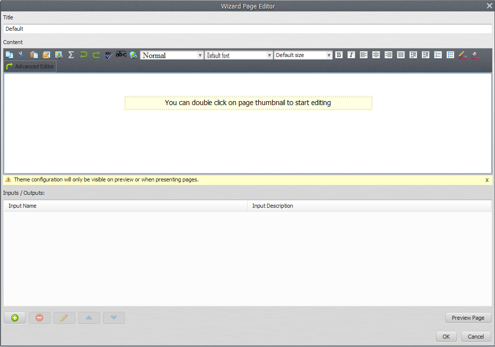
Task: Undo the last edit
Action: 84,55
